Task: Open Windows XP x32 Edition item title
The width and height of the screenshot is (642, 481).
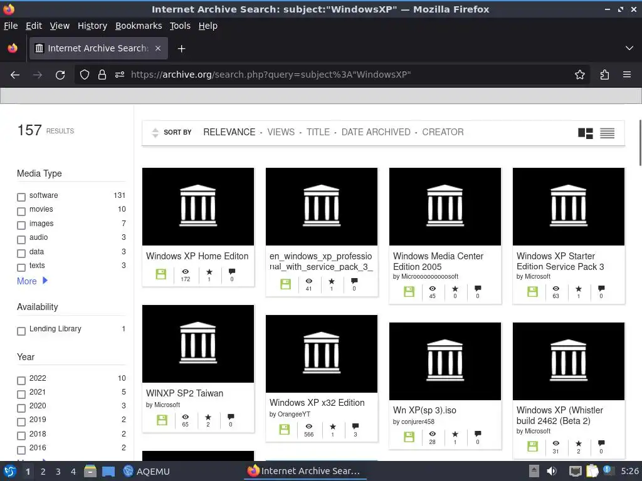Action: tap(317, 403)
